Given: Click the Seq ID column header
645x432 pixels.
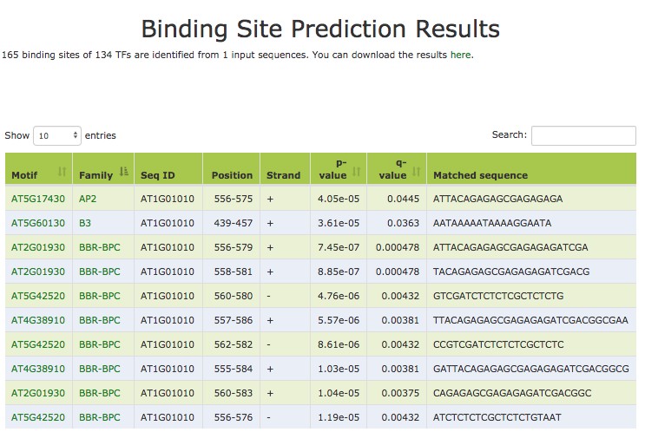Looking at the screenshot, I should [x=158, y=175].
